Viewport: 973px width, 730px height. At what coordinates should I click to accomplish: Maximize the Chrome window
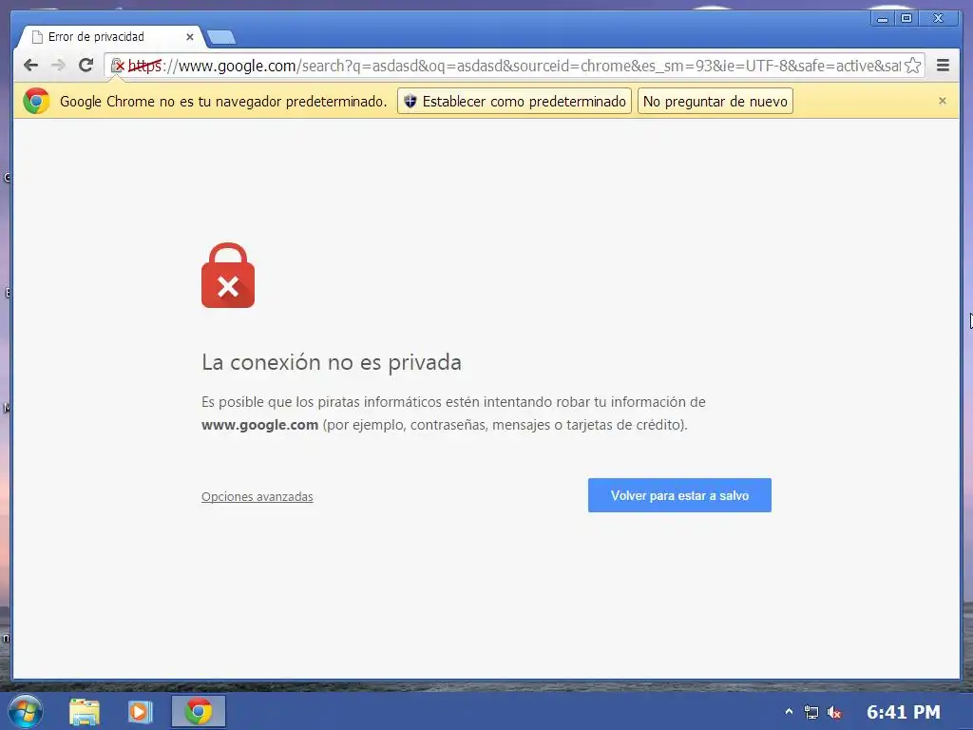[x=906, y=19]
